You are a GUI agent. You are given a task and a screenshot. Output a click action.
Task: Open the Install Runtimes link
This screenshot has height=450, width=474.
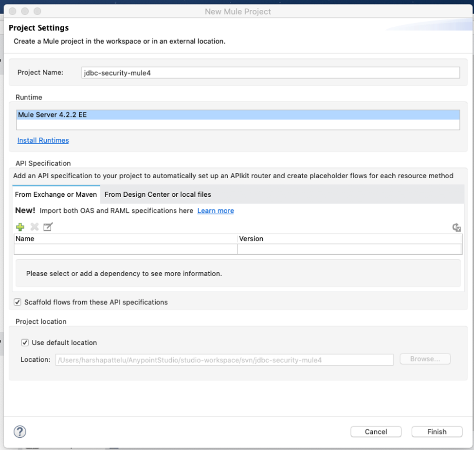[43, 140]
